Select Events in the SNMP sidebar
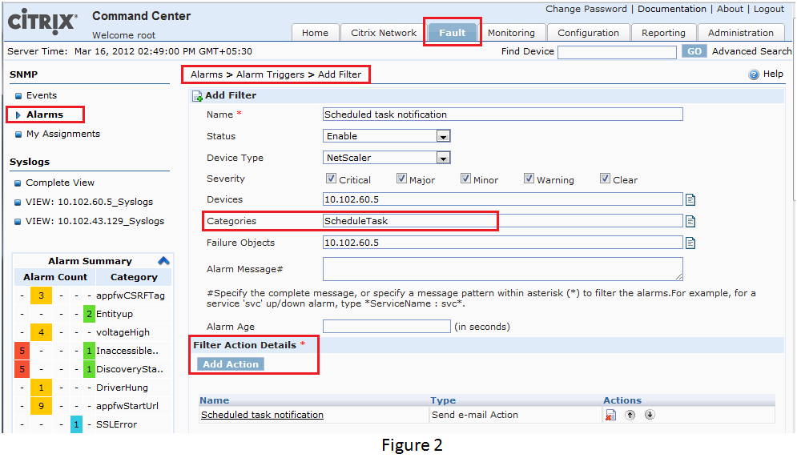Image resolution: width=797 pixels, height=462 pixels. 42,95
